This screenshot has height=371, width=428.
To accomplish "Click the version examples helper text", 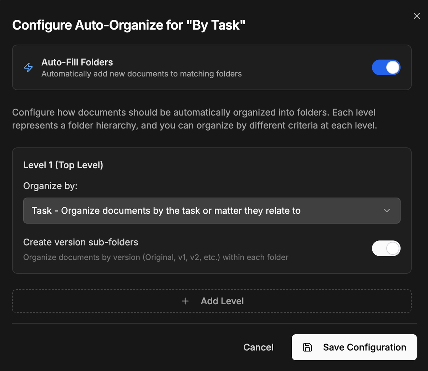I will point(156,257).
